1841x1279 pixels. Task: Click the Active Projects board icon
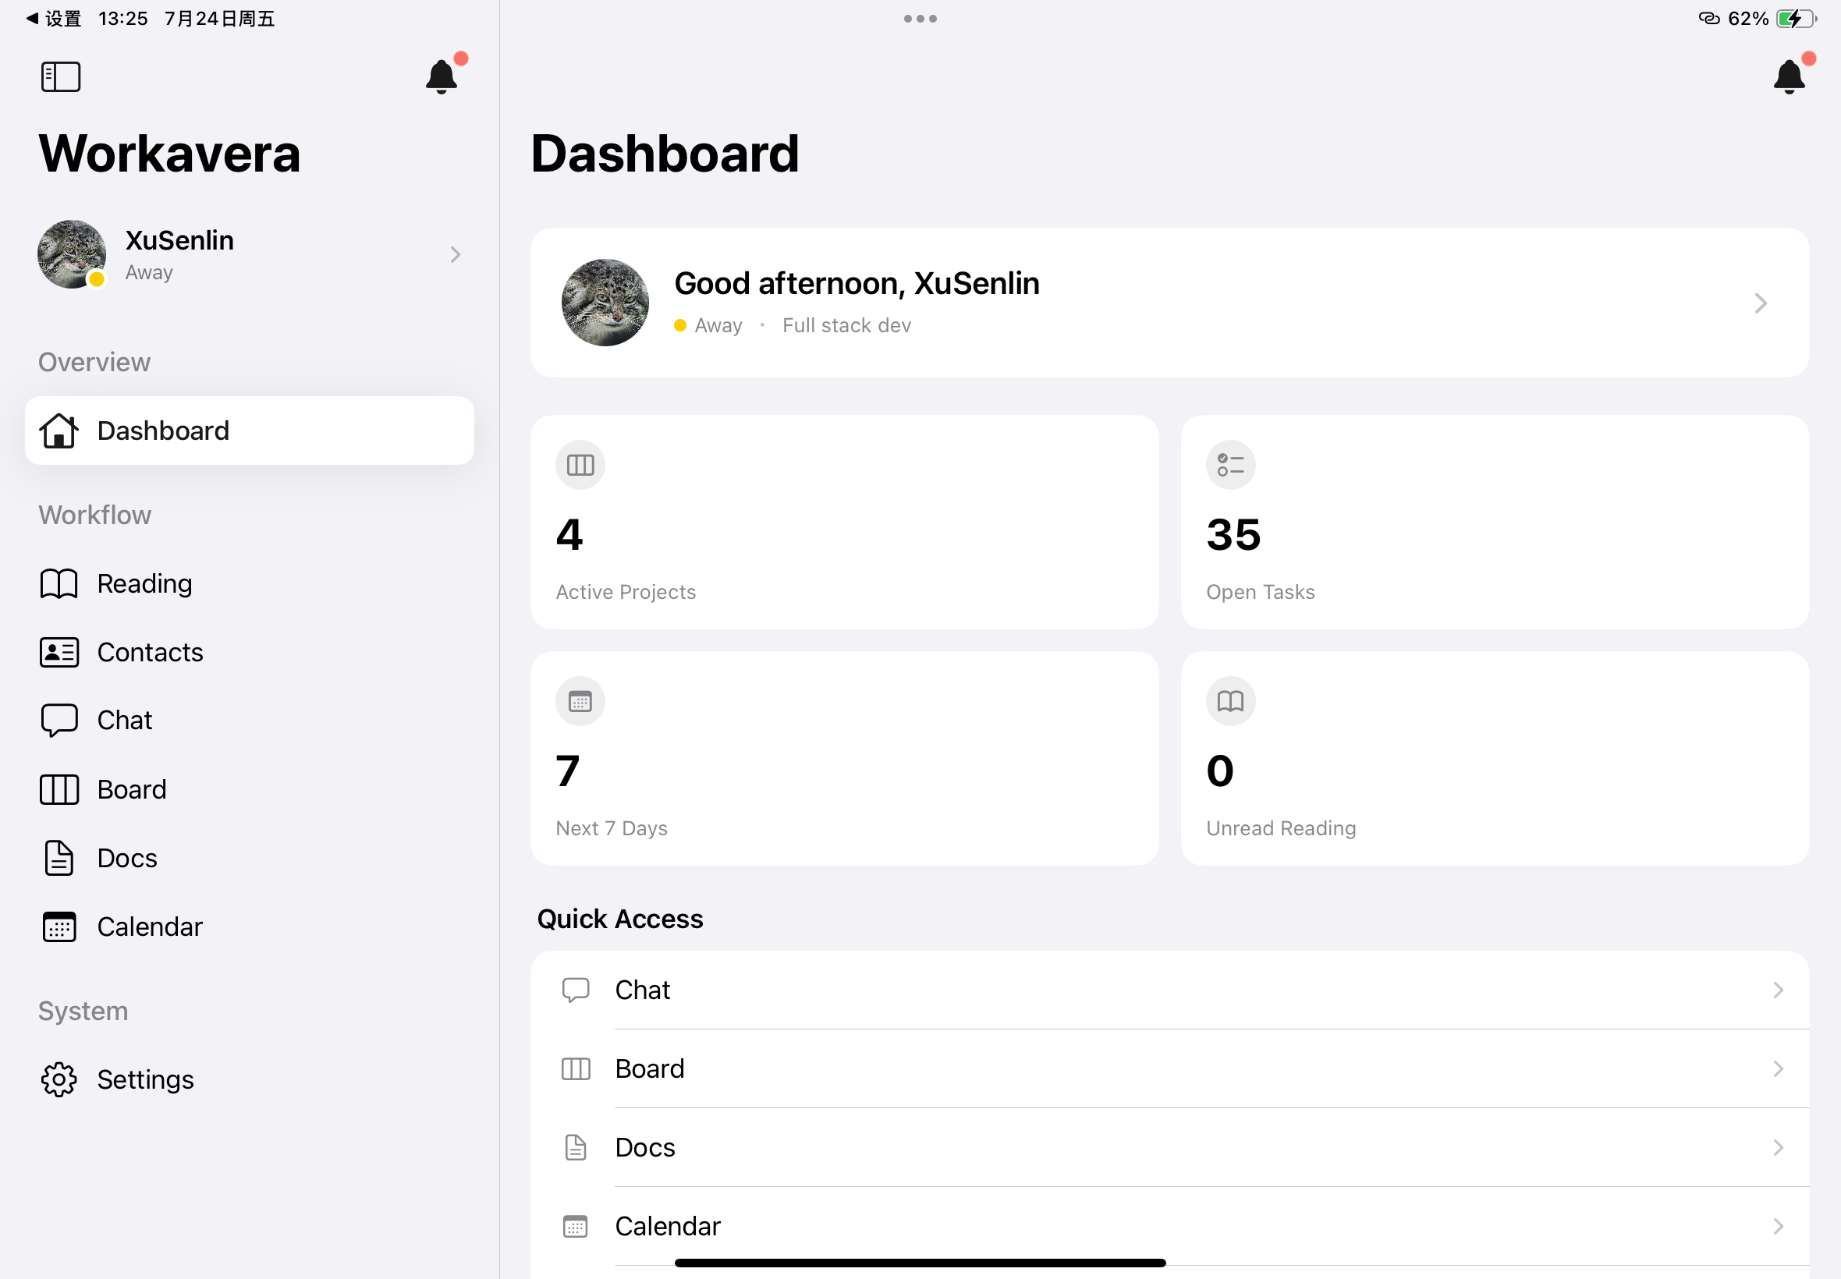[x=580, y=465]
